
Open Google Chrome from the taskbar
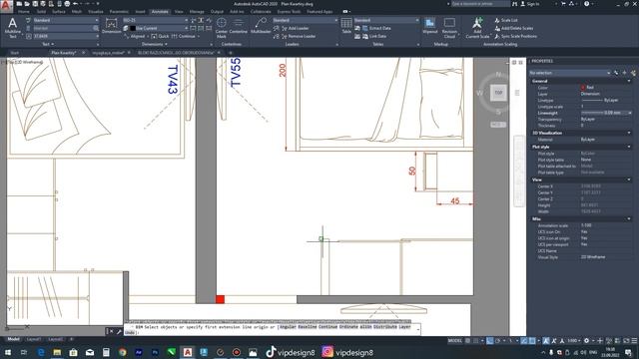coord(122,352)
